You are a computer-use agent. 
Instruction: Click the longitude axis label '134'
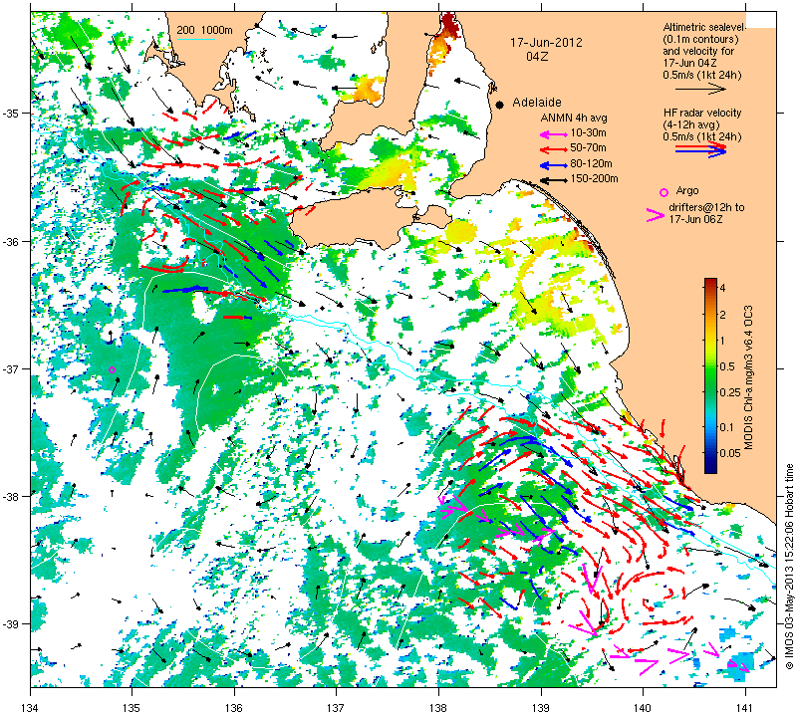coord(31,707)
